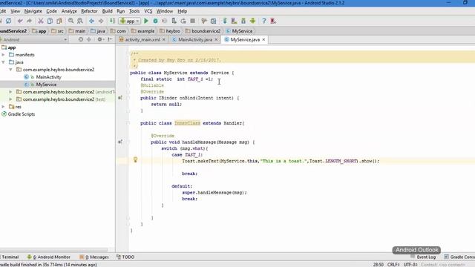Expand the (test) package node
475x267 pixels.
(10, 99)
